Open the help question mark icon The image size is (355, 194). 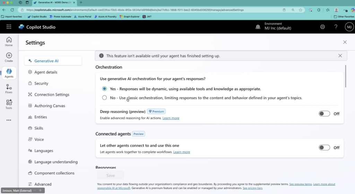tap(336, 27)
